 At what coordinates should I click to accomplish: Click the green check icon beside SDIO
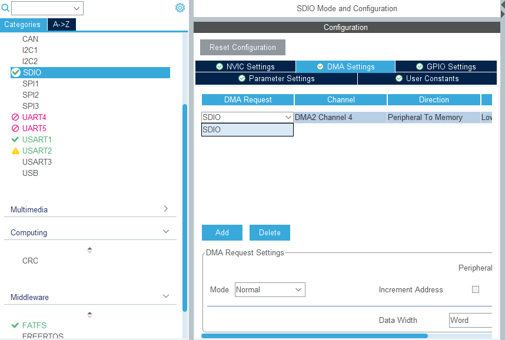[16, 72]
